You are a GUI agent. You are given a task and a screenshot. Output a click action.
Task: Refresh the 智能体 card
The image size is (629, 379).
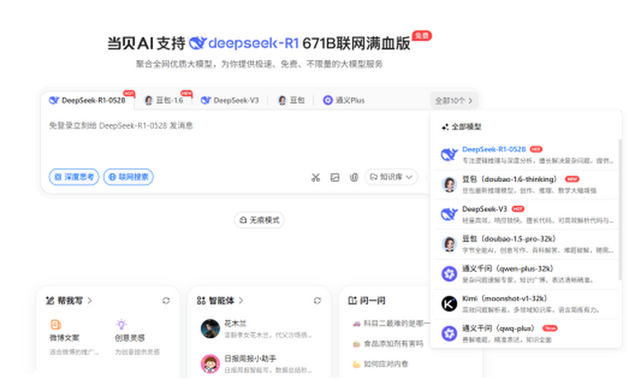(x=317, y=300)
